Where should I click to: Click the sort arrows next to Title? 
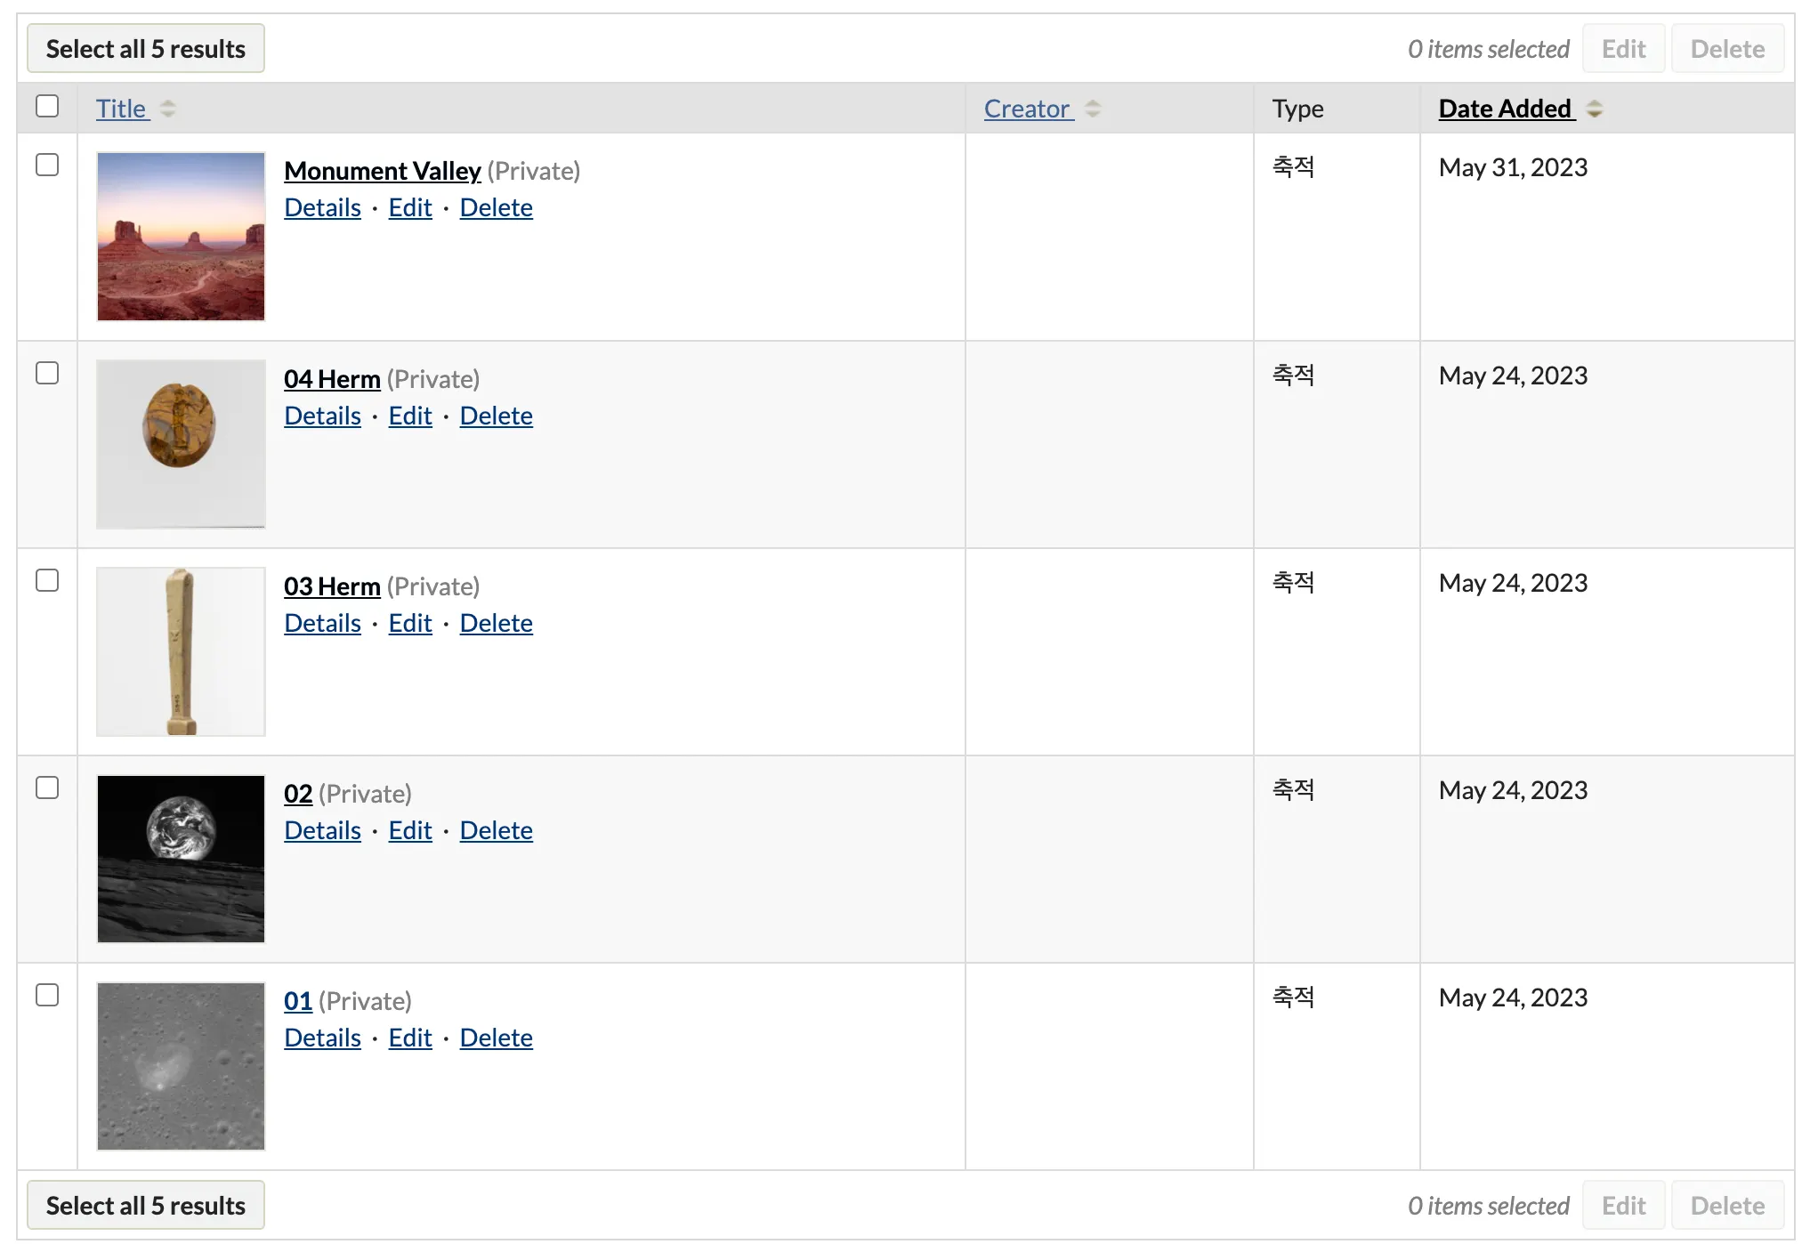(167, 109)
